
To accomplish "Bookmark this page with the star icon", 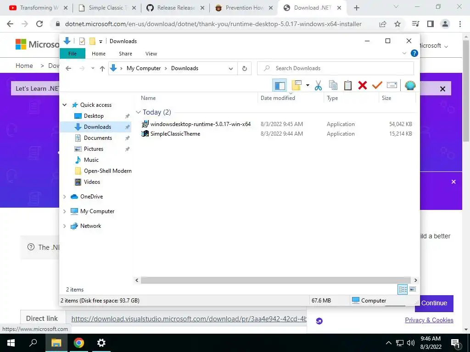I will [397, 24].
